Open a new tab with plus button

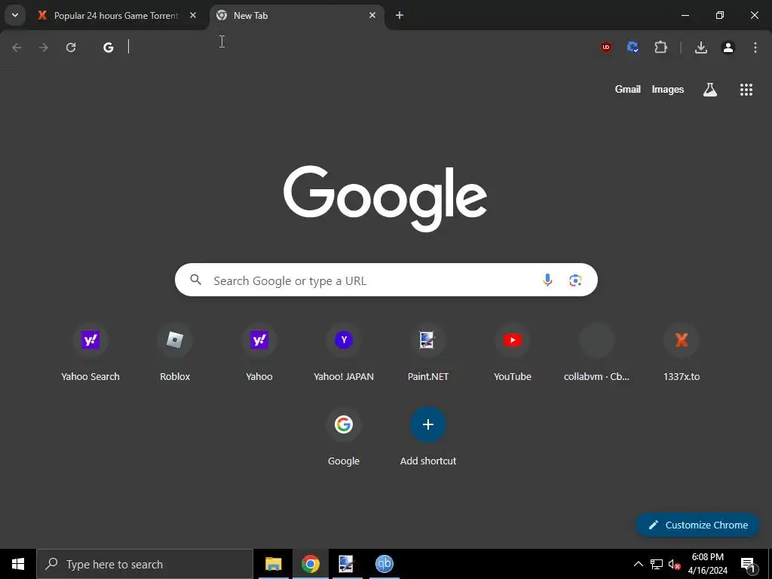pyautogui.click(x=400, y=15)
